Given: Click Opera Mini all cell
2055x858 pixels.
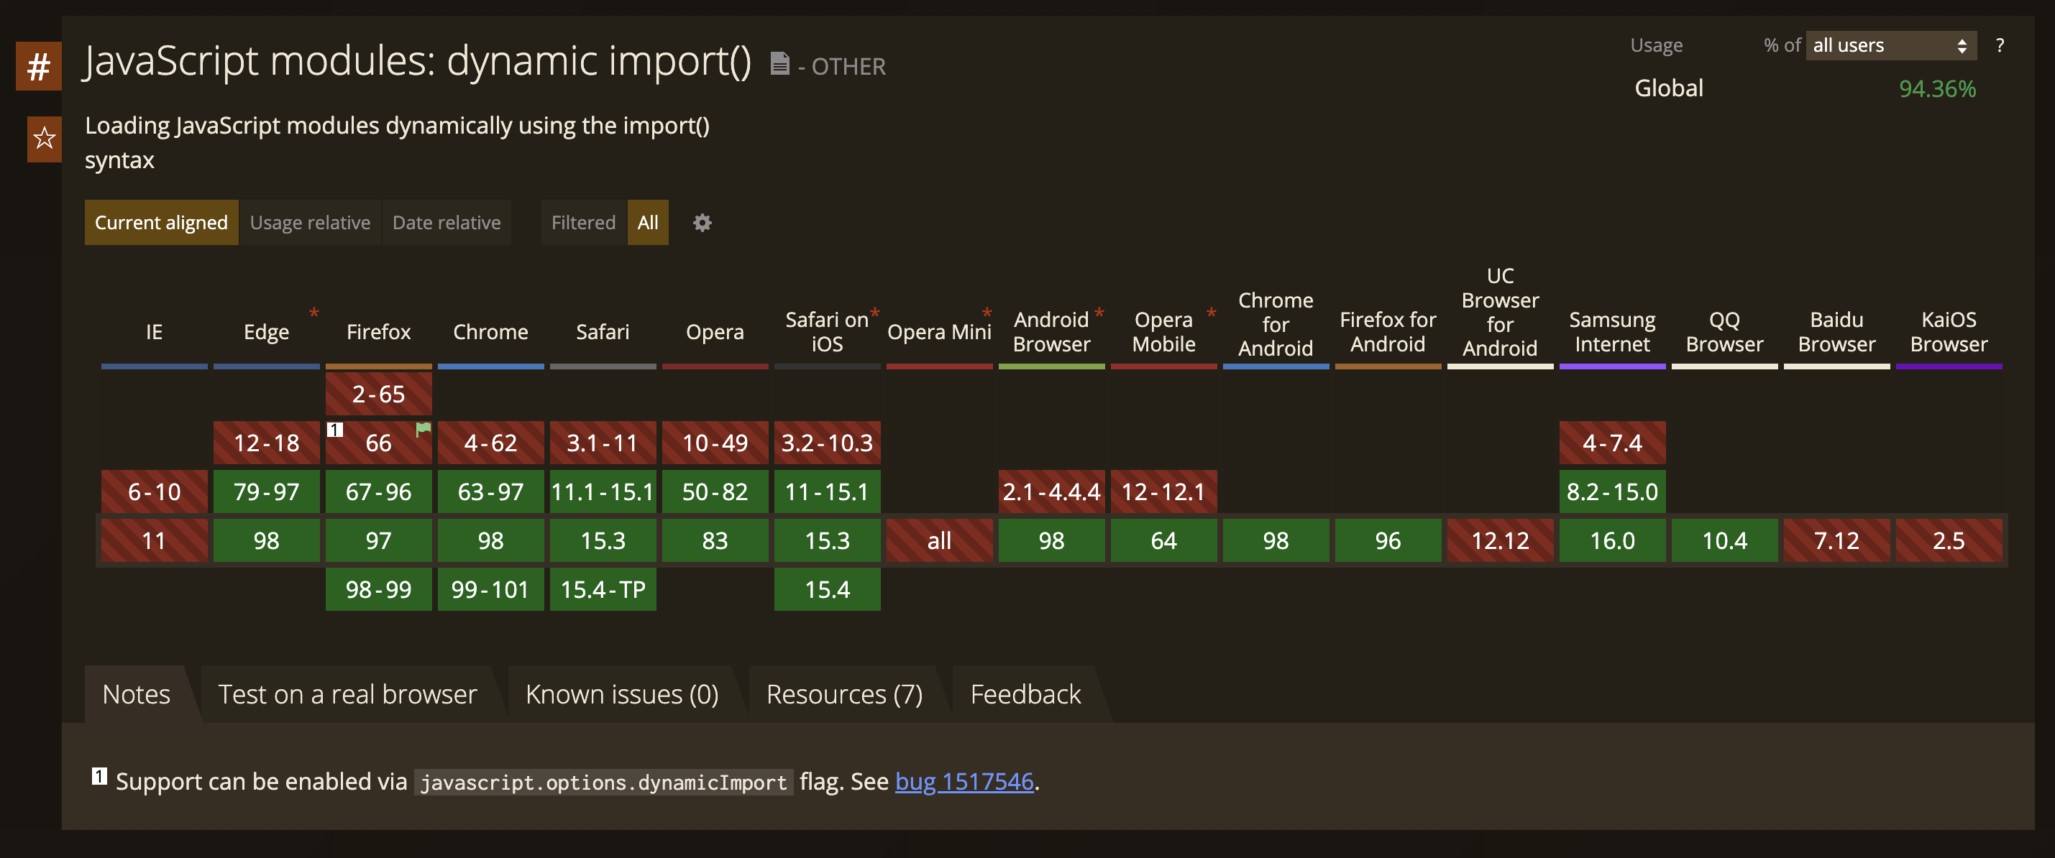Looking at the screenshot, I should pyautogui.click(x=939, y=540).
